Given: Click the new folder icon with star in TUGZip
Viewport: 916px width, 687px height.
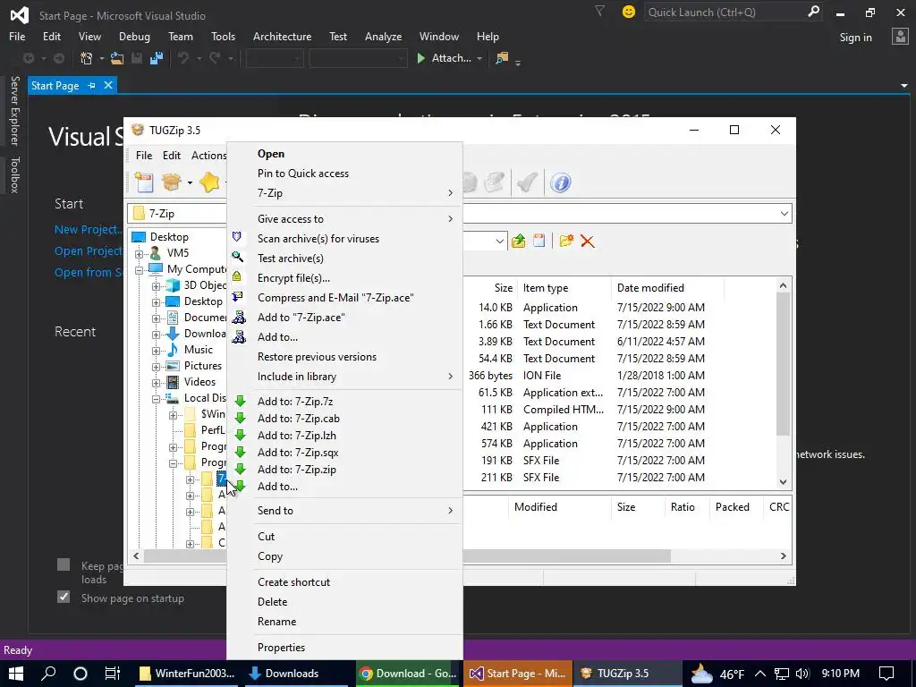Looking at the screenshot, I should (566, 241).
